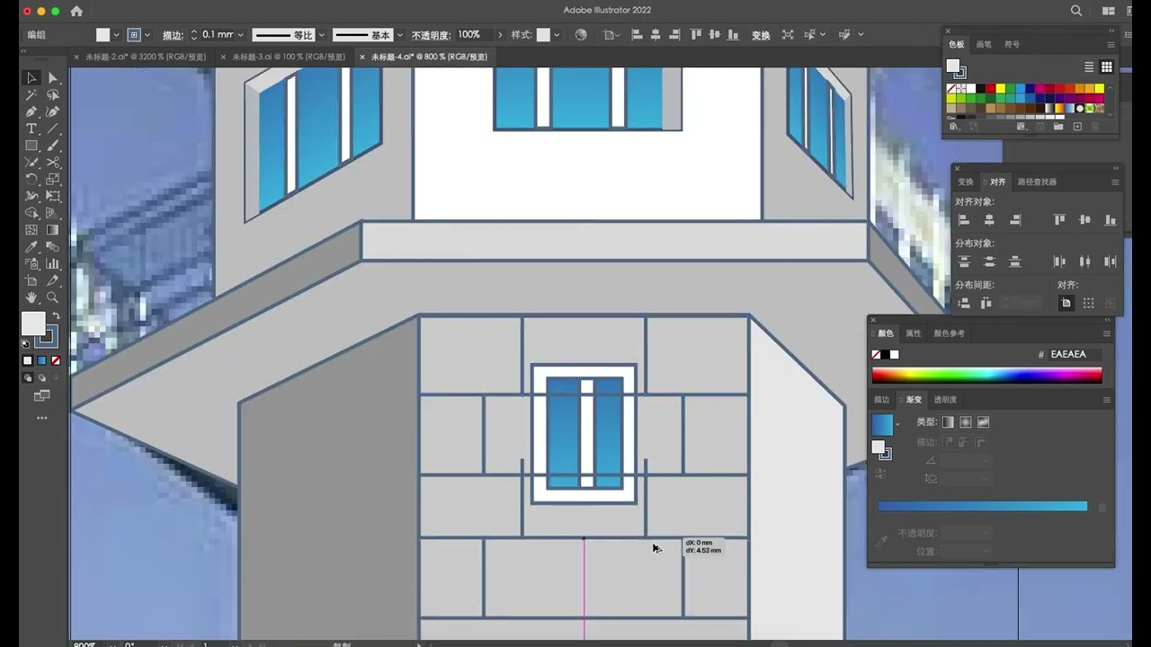Click Vertical Align Top in Align panel

click(1059, 220)
